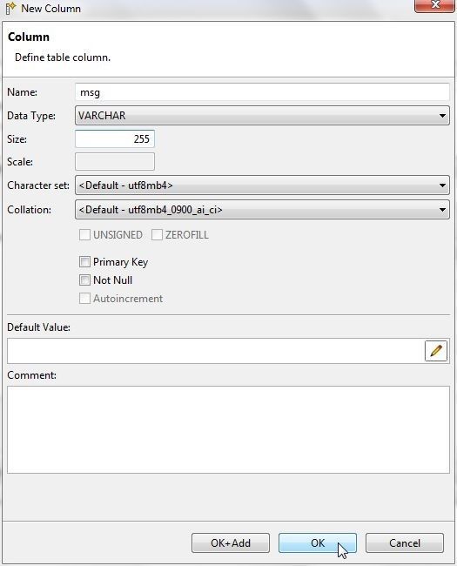Click the OK button
The width and height of the screenshot is (457, 566).
318,542
